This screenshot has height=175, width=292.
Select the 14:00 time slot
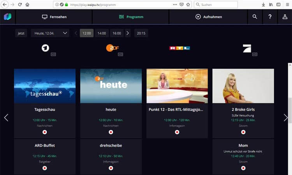point(102,33)
